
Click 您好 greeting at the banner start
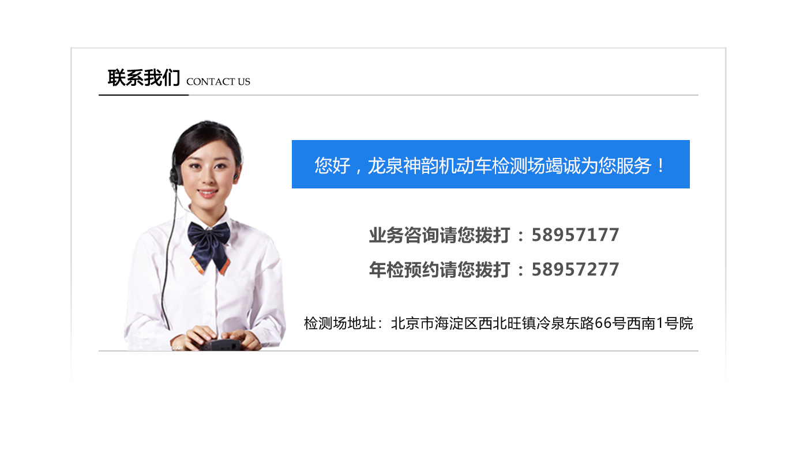click(332, 166)
